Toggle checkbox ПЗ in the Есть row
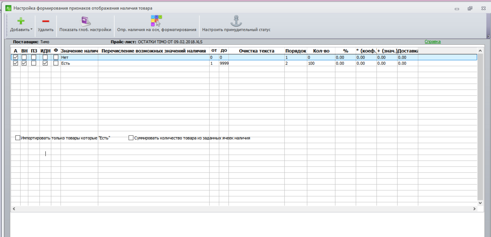491x237 pixels. click(x=34, y=63)
